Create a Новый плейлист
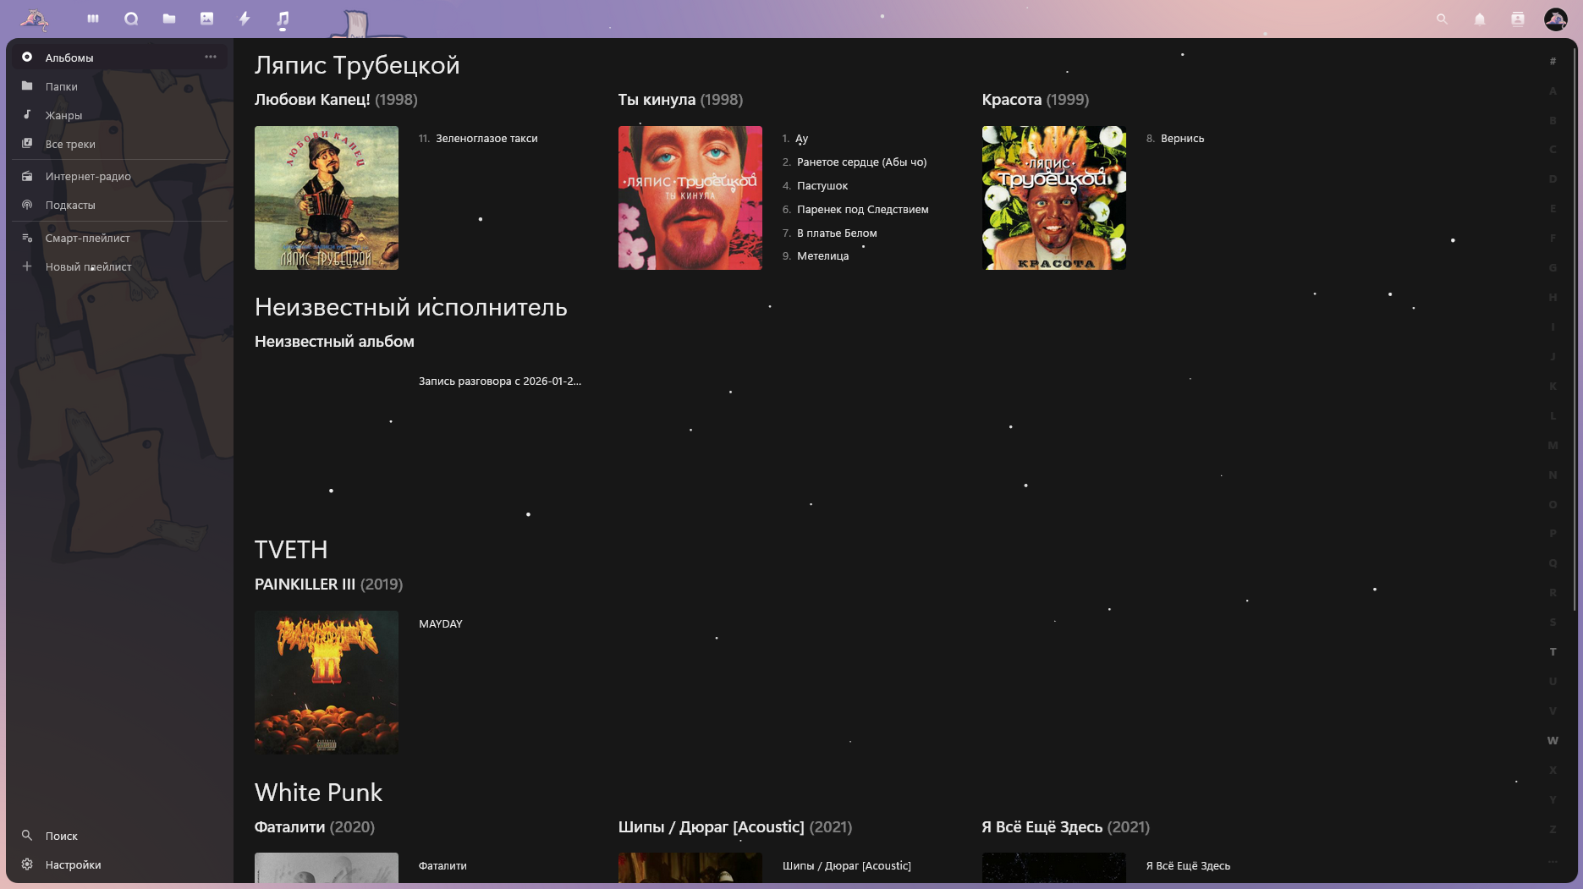The width and height of the screenshot is (1583, 889). (x=88, y=266)
